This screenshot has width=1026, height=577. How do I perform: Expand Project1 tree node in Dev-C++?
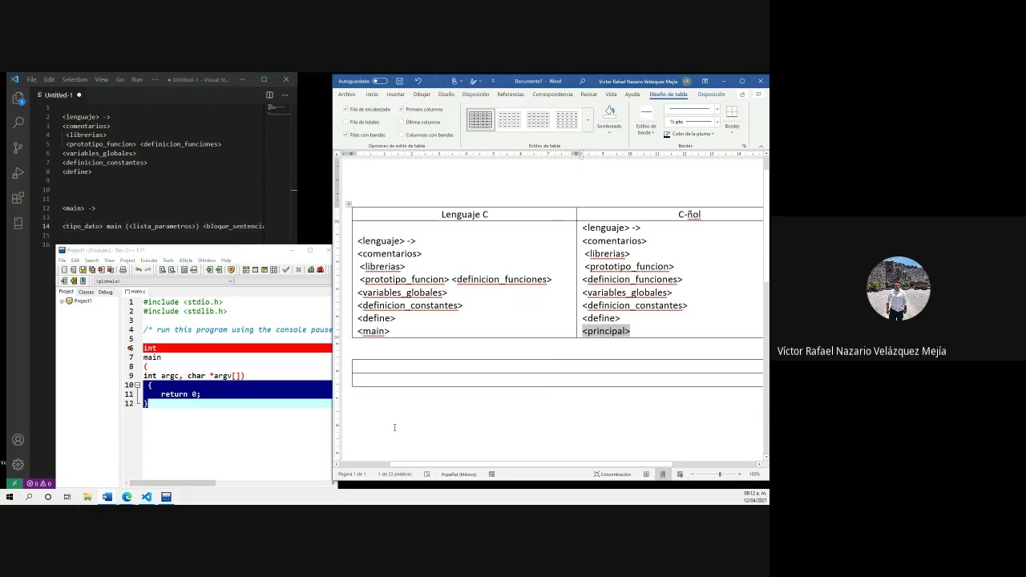[x=63, y=301]
